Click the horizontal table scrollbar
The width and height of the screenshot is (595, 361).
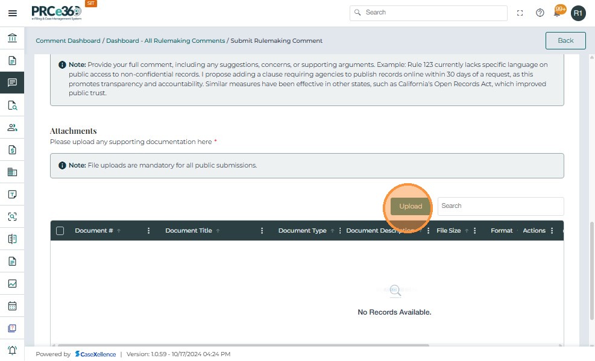(x=243, y=345)
